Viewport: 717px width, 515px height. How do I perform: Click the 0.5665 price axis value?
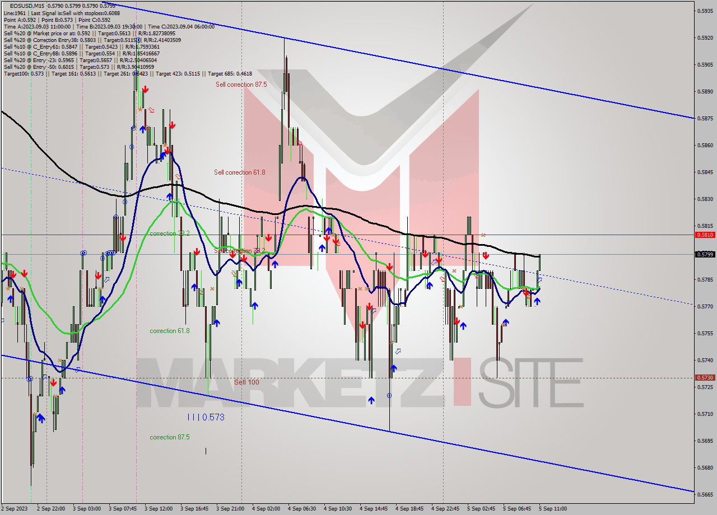(x=705, y=494)
